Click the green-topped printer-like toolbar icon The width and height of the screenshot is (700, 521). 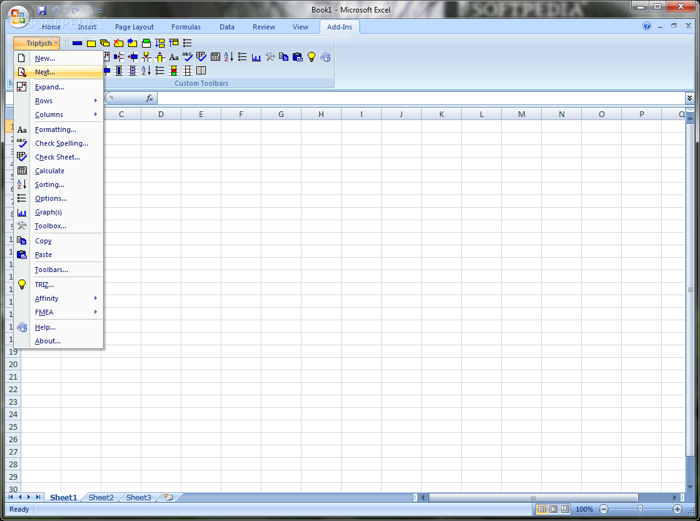146,43
